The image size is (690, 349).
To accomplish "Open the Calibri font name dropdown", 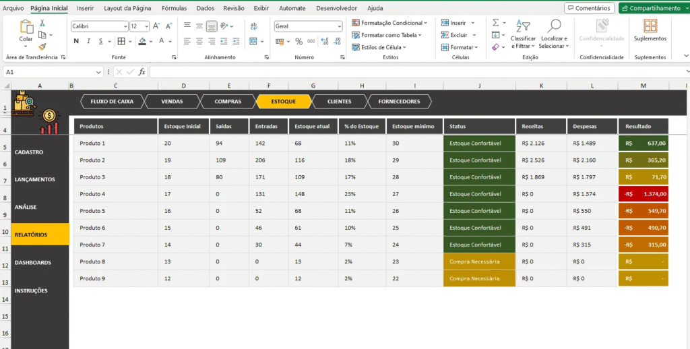I will click(125, 26).
